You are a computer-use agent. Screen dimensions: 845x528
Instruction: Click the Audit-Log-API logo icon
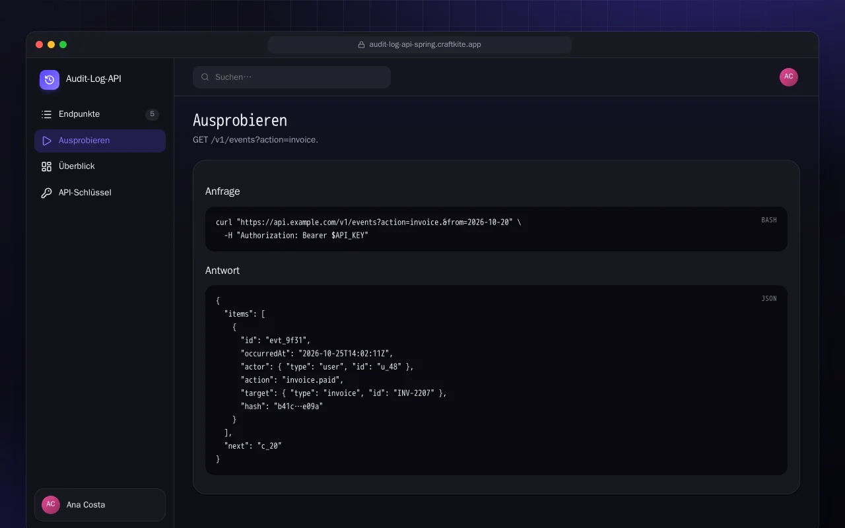point(50,80)
